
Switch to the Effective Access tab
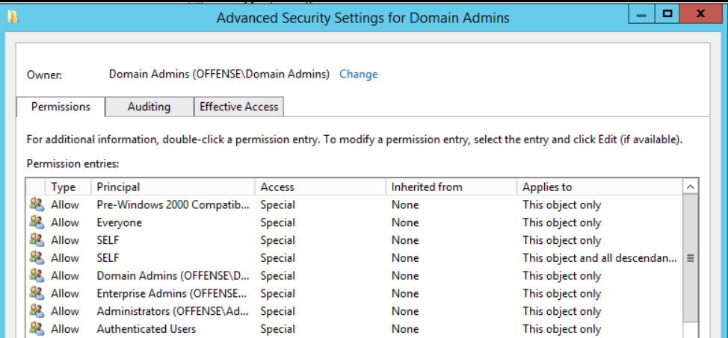point(238,107)
